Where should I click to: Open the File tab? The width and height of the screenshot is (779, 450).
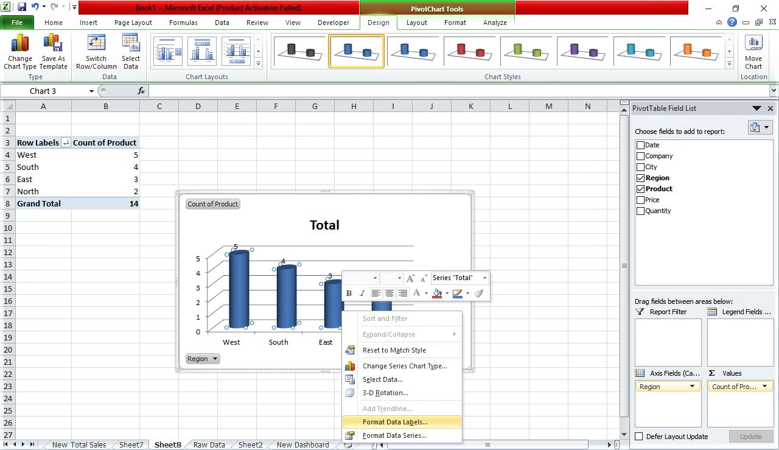pyautogui.click(x=17, y=23)
